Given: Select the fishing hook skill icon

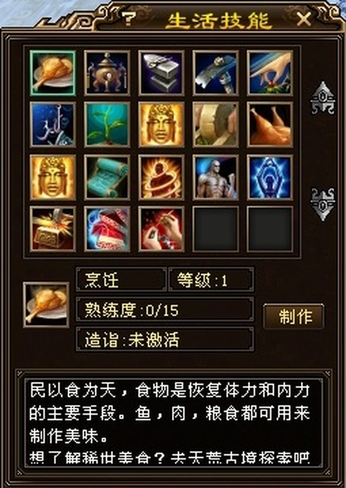Looking at the screenshot, I should coord(52,124).
